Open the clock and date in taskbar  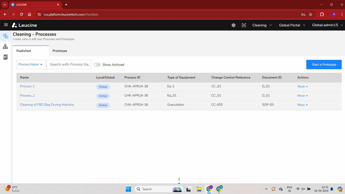pos(321,189)
